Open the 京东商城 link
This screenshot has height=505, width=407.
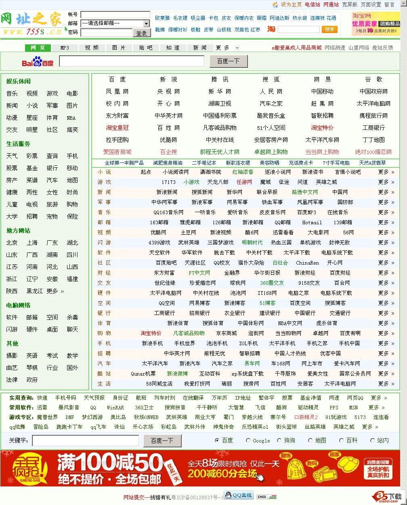[227, 333]
